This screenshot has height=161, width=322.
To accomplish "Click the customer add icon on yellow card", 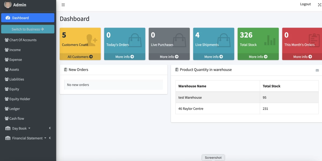I will click(91, 39).
